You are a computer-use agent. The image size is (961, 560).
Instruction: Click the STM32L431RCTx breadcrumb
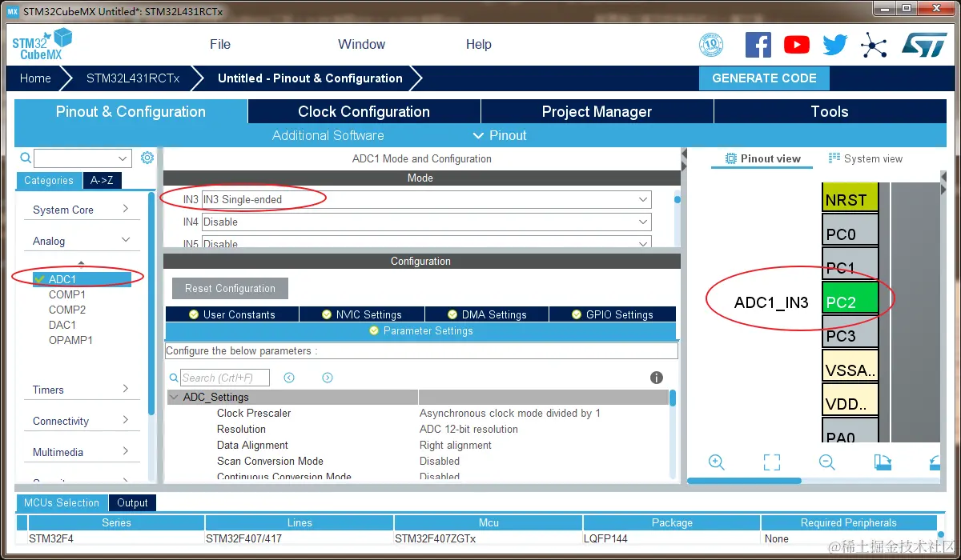click(x=133, y=78)
